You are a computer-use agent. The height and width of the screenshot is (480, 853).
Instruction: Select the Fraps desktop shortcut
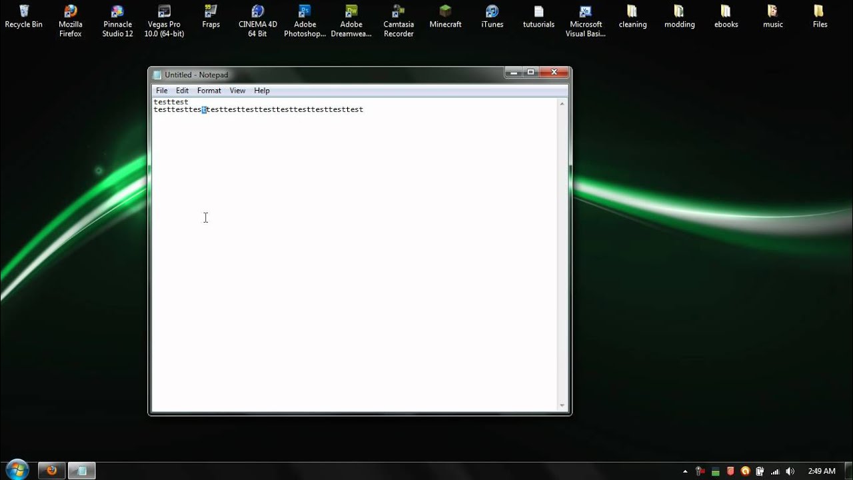211,17
